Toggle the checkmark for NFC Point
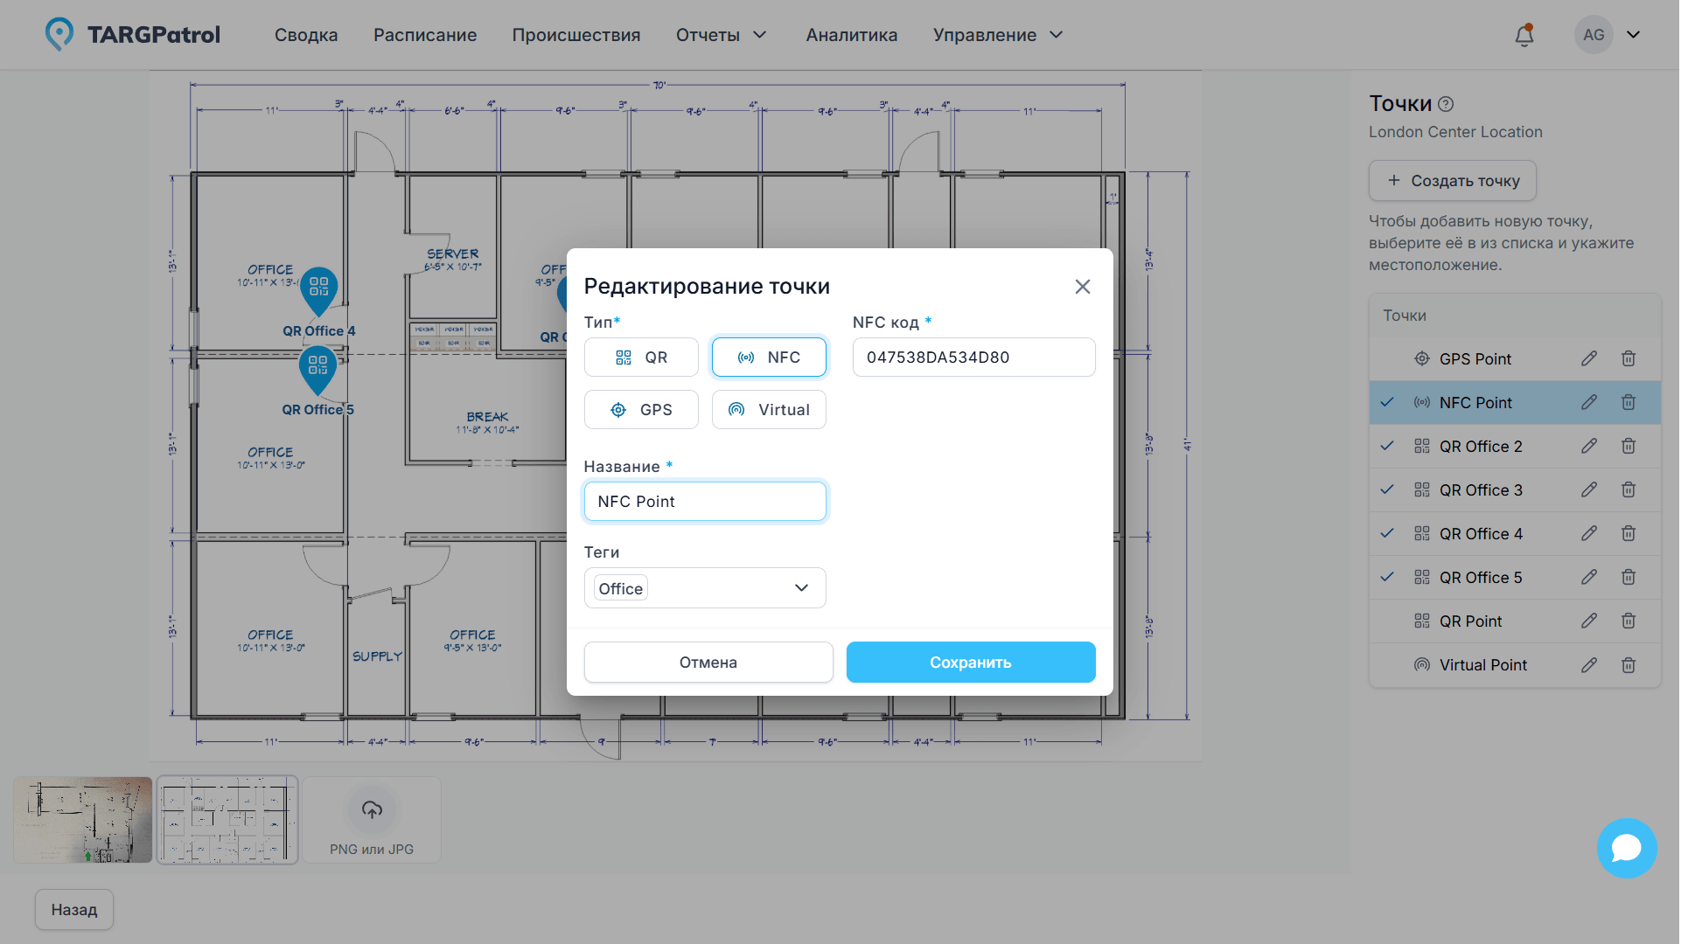The height and width of the screenshot is (944, 1681). coord(1387,402)
